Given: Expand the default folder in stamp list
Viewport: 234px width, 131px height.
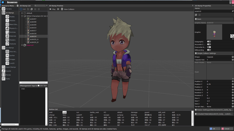Looking at the screenshot, I should [x=22, y=13].
